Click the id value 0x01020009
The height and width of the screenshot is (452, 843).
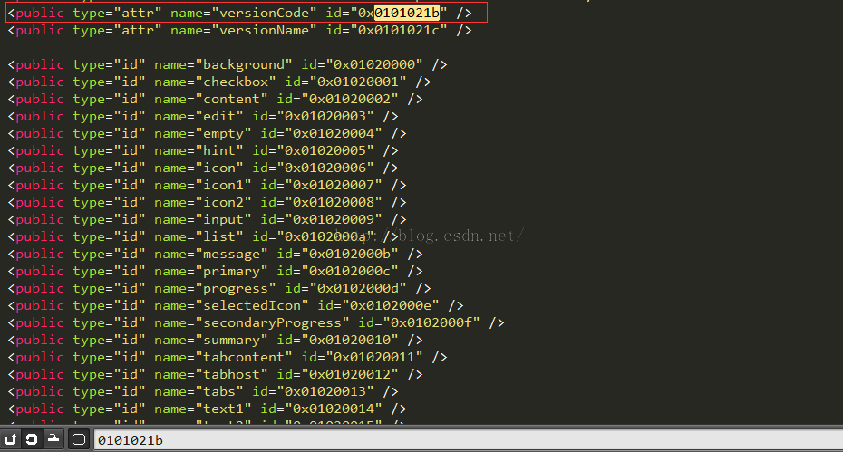coord(334,219)
